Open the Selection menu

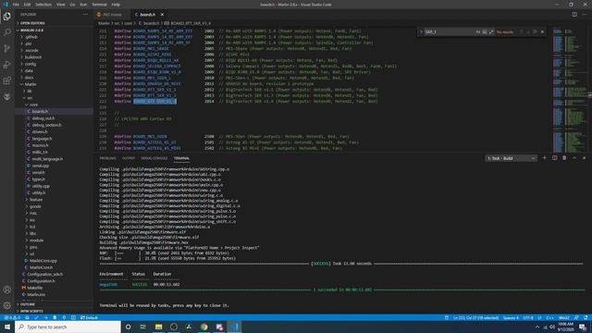click(43, 5)
